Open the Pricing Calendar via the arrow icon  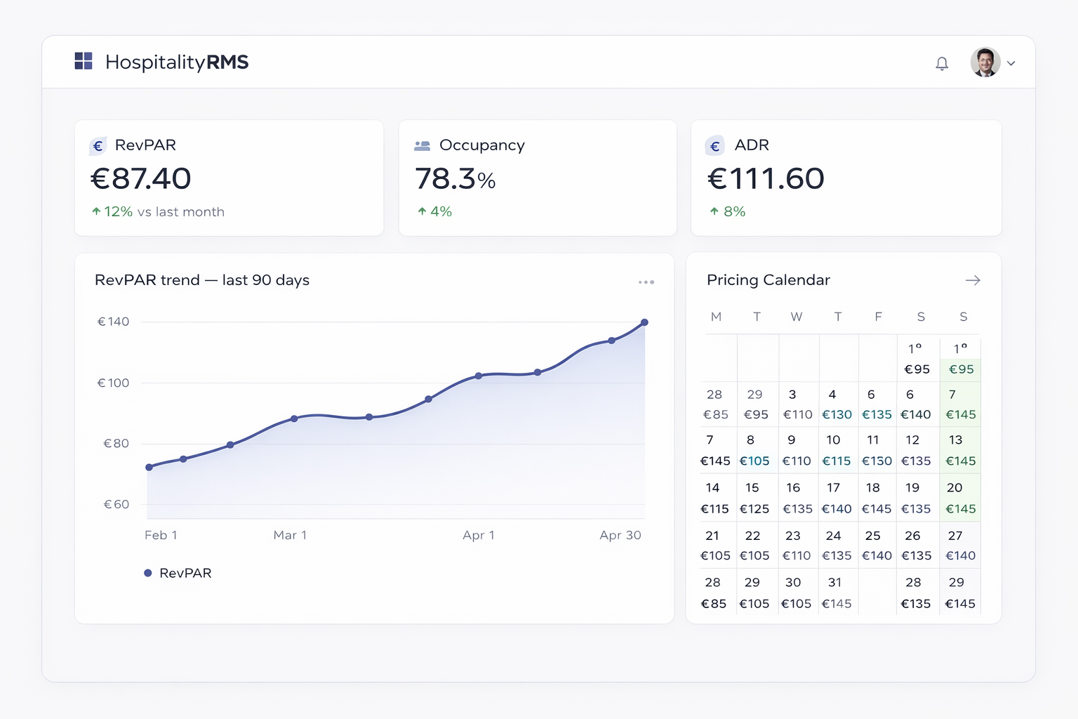(x=973, y=279)
